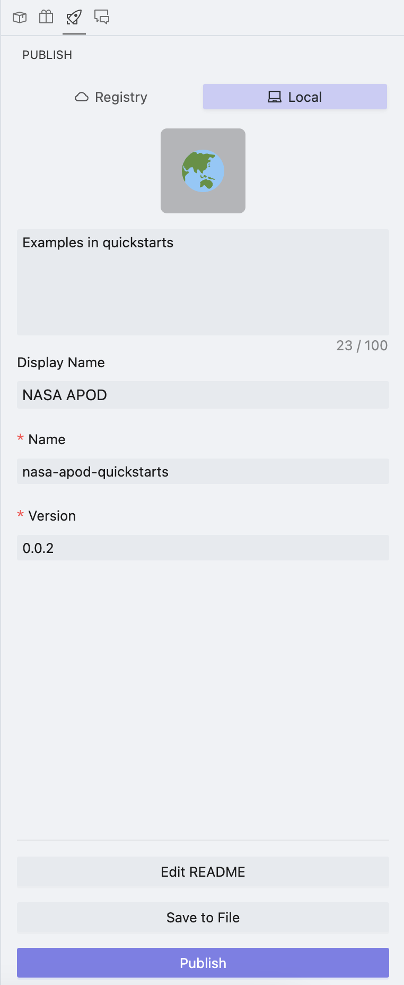Click the required 'Version' field label
This screenshot has height=985, width=404.
(x=52, y=516)
